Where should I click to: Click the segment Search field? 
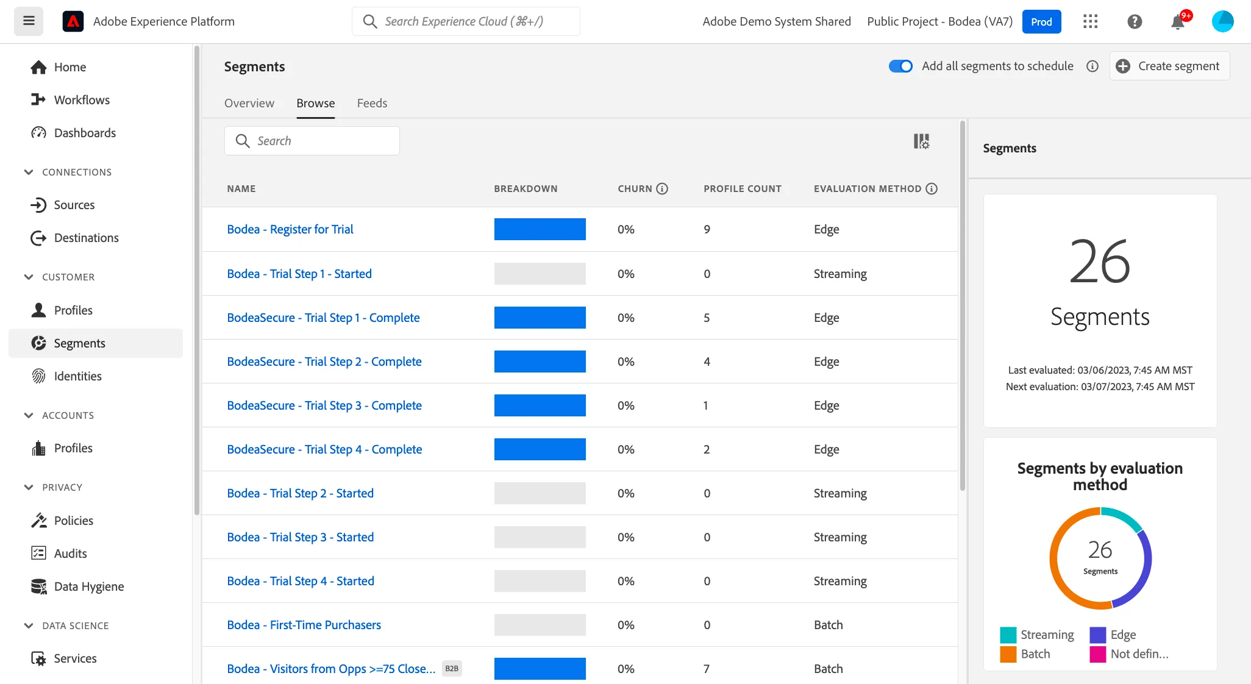click(x=312, y=141)
